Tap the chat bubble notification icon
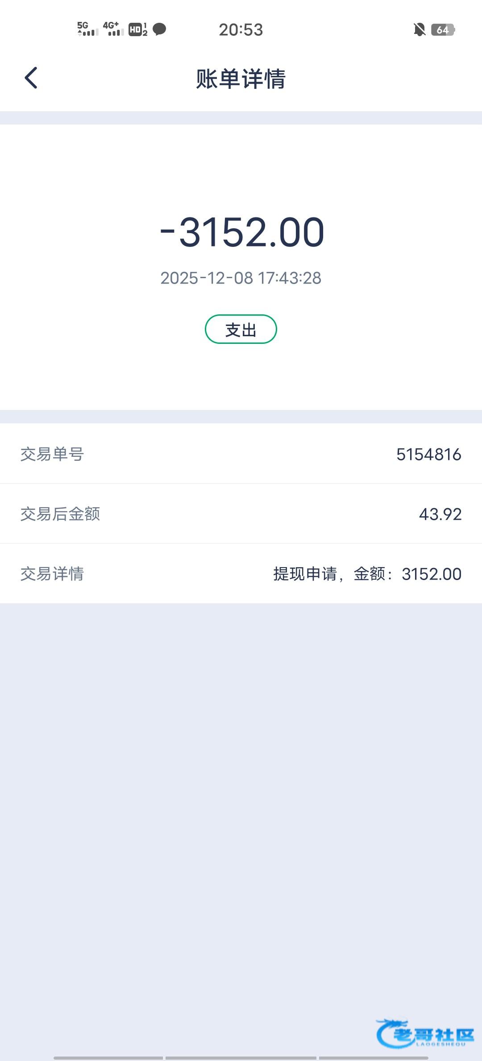The width and height of the screenshot is (482, 1061). click(x=159, y=29)
